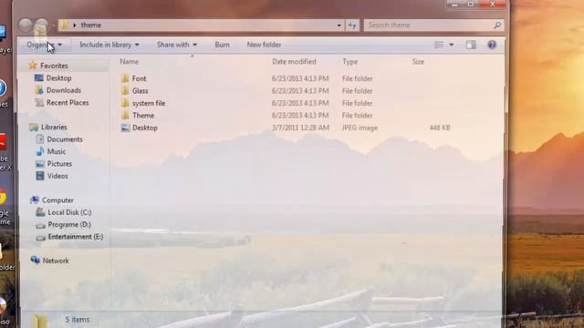This screenshot has height=328, width=584.
Task: Select the Glass folder icon
Action: [x=125, y=91]
